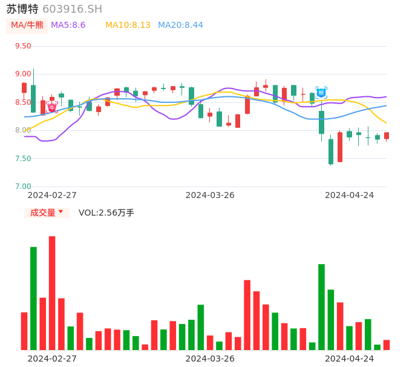Click the stock code 603916.SH

click(x=72, y=9)
